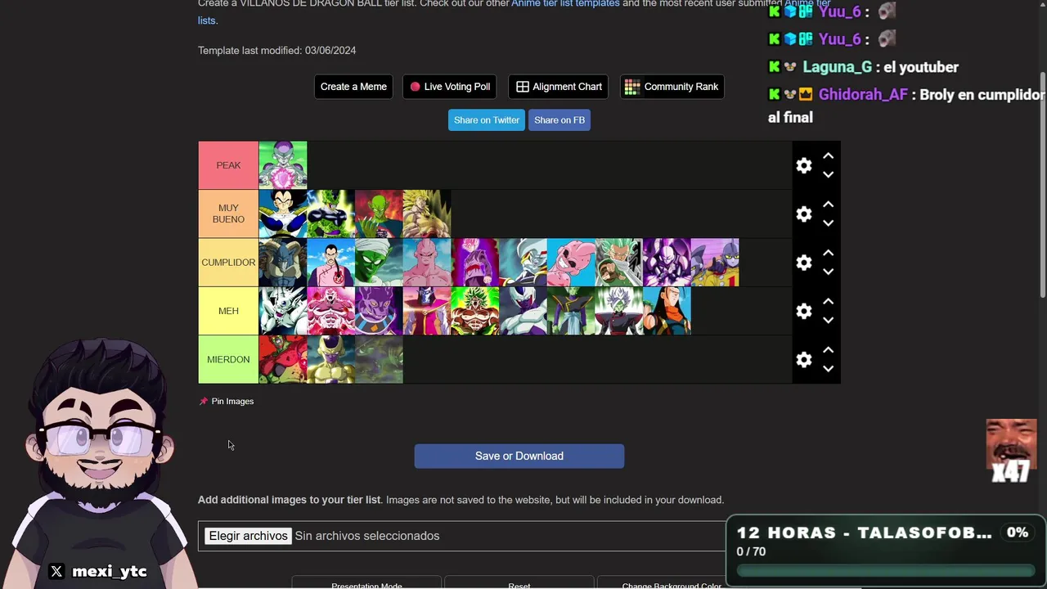
Task: Open settings gear for MIERDON tier
Action: pos(804,359)
